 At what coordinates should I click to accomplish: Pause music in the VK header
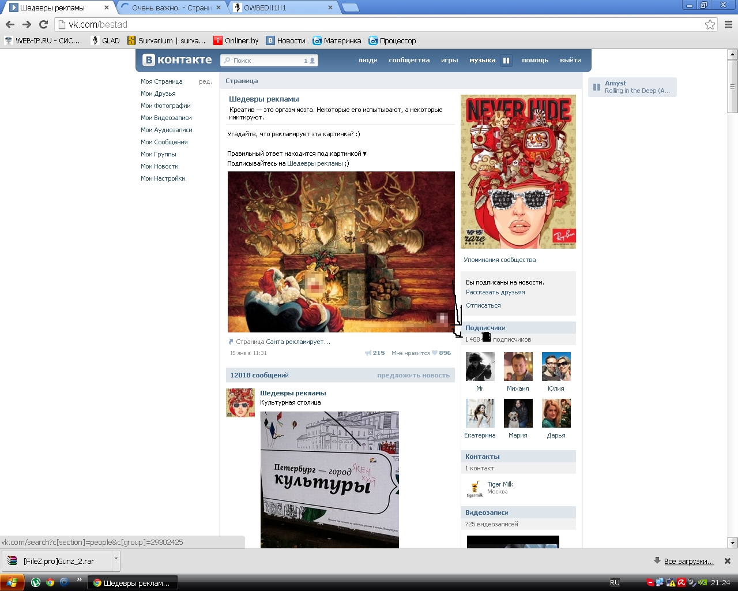pos(506,60)
